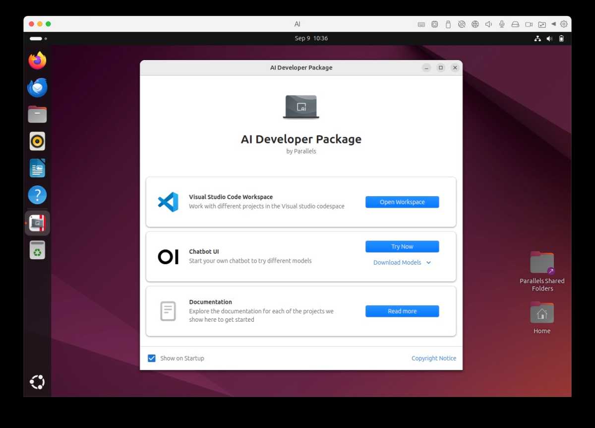Click the Open Workspace button
595x428 pixels.
pos(402,202)
